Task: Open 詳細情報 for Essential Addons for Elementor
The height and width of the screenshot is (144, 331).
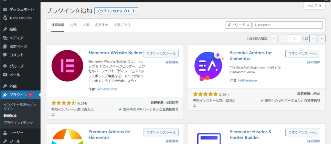Action: coord(314,62)
